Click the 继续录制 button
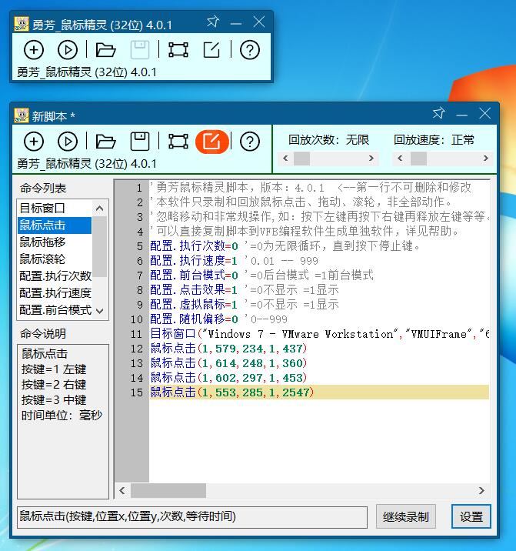This screenshot has height=551, width=516. point(406,516)
